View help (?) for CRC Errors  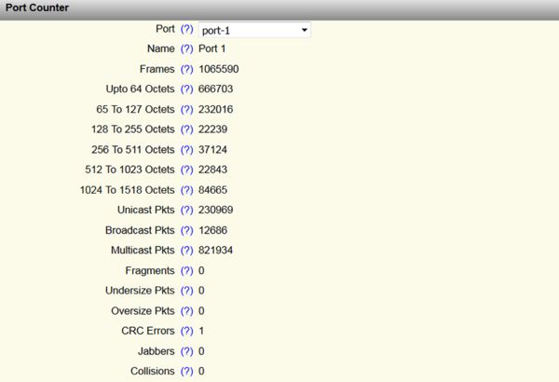pos(186,331)
